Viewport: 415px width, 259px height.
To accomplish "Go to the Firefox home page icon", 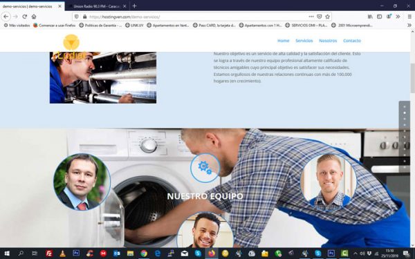I will click(x=34, y=17).
